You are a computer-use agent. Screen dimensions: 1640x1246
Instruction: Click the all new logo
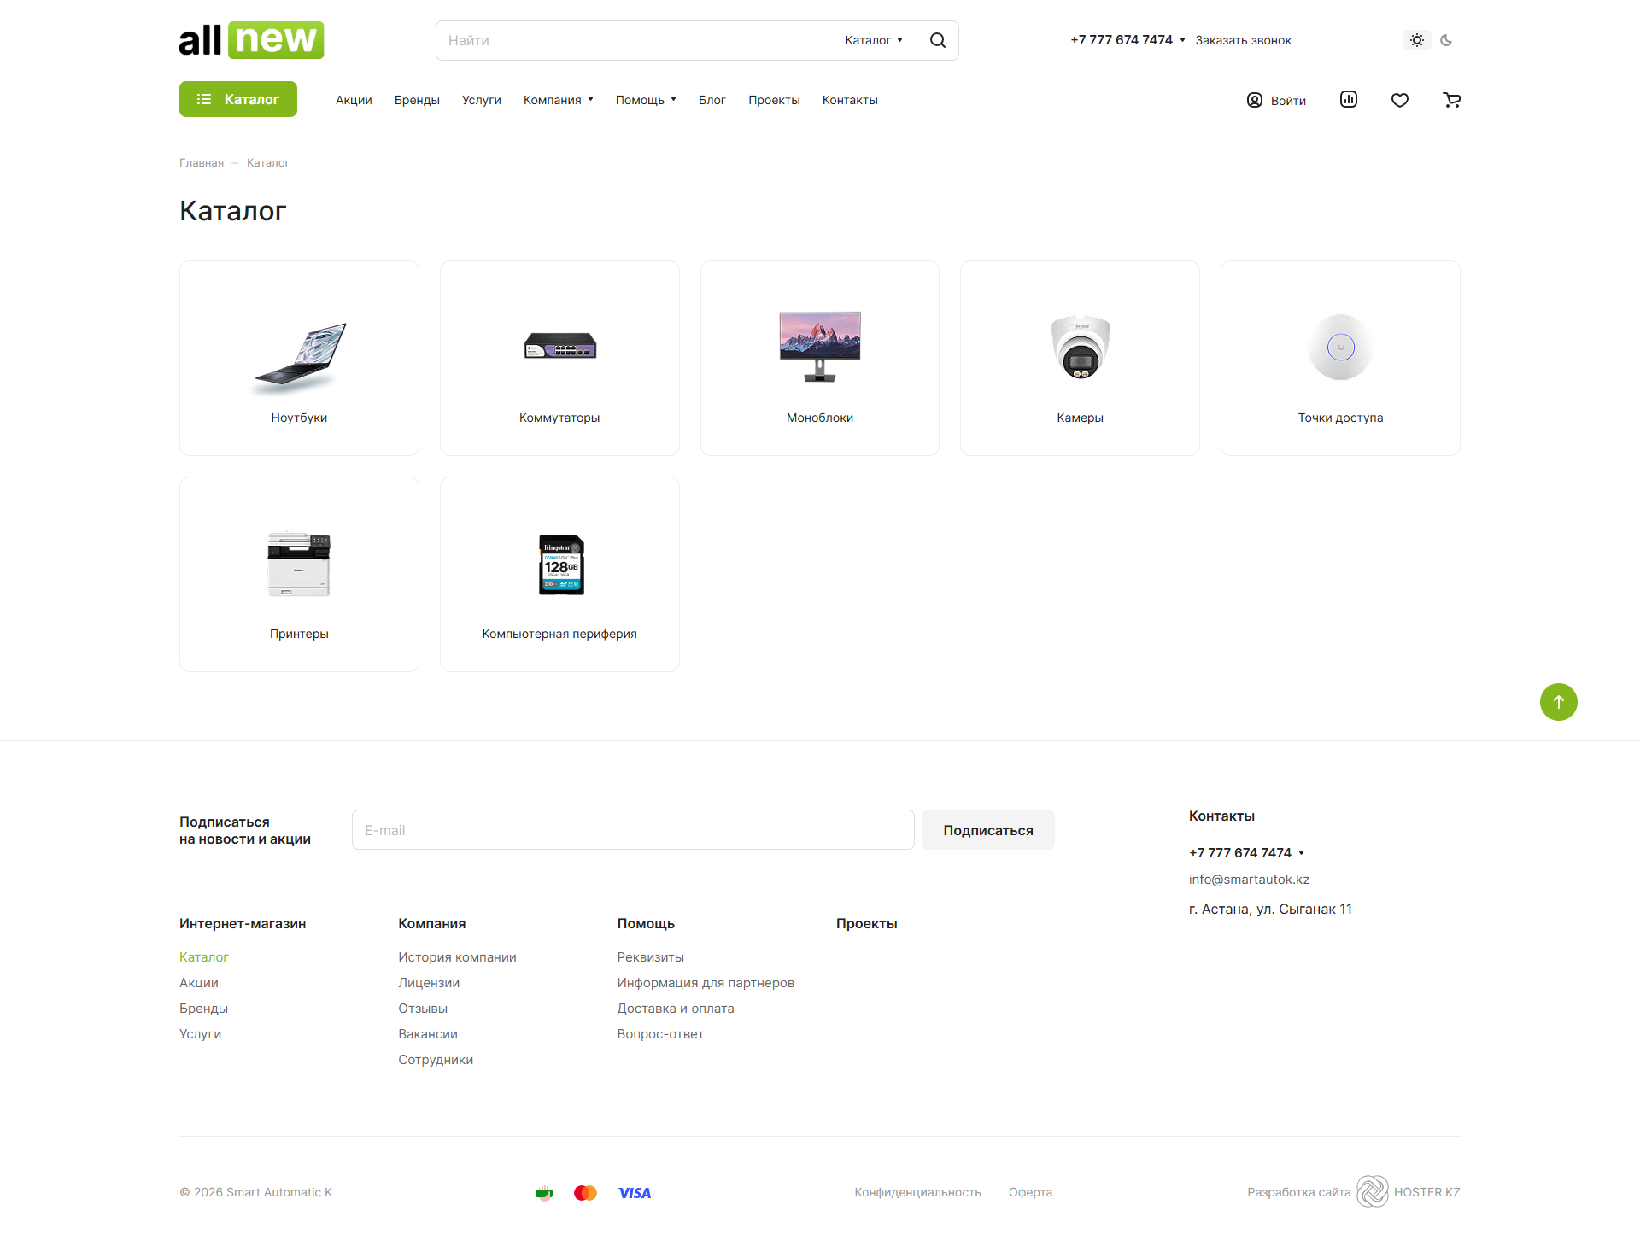[x=251, y=40]
